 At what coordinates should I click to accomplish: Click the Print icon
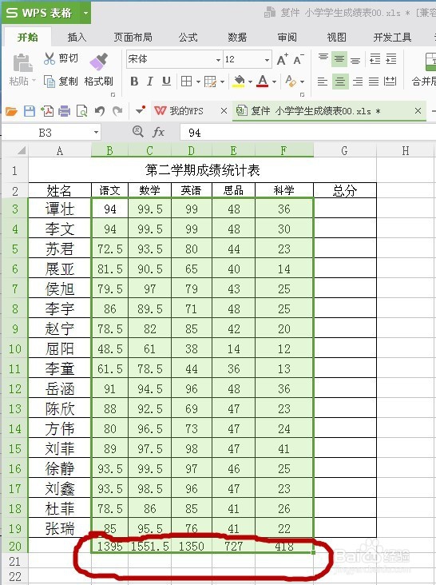pos(64,111)
